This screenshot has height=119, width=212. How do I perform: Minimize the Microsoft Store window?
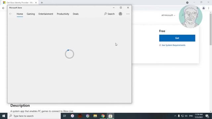pos(114,8)
